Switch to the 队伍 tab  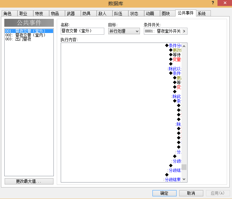click(120, 14)
